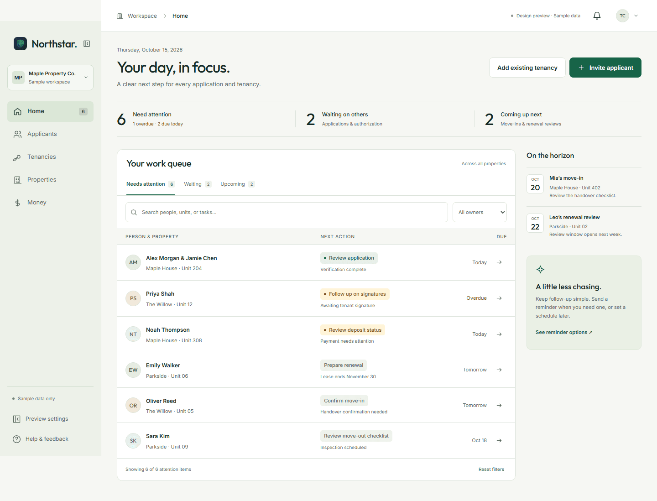Open Money section in sidebar

(50, 203)
